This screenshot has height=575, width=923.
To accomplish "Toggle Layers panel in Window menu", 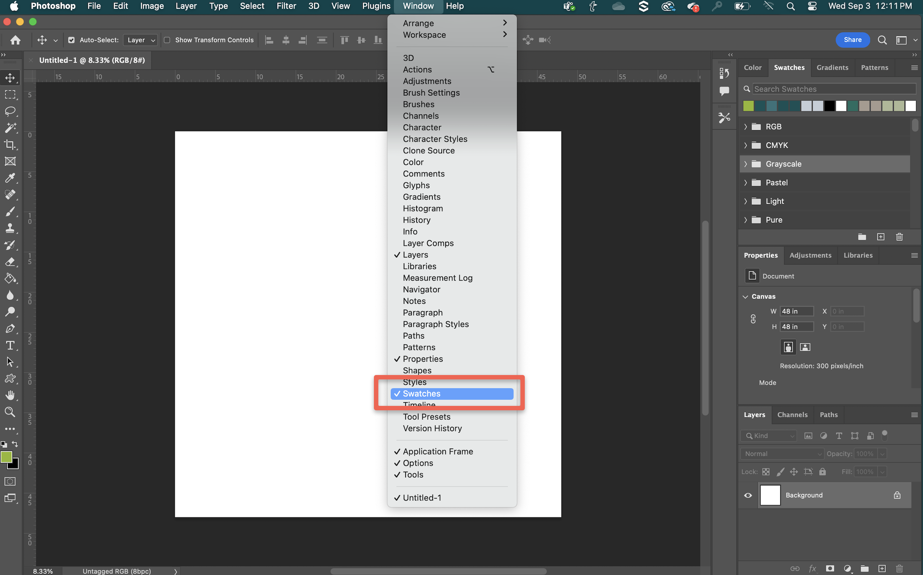I will click(x=452, y=255).
